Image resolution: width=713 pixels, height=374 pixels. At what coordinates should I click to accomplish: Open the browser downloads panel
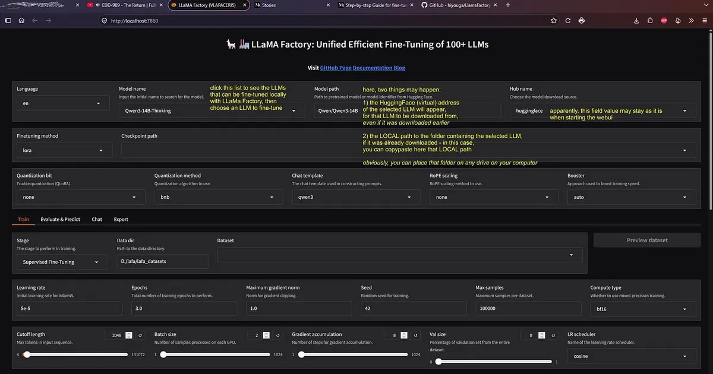point(636,20)
